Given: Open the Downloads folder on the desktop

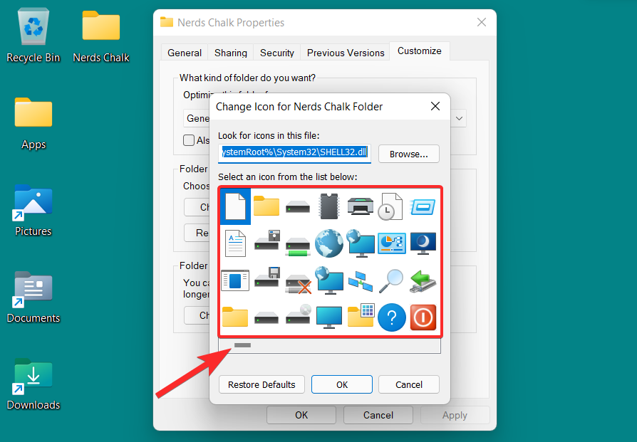Looking at the screenshot, I should point(33,374).
